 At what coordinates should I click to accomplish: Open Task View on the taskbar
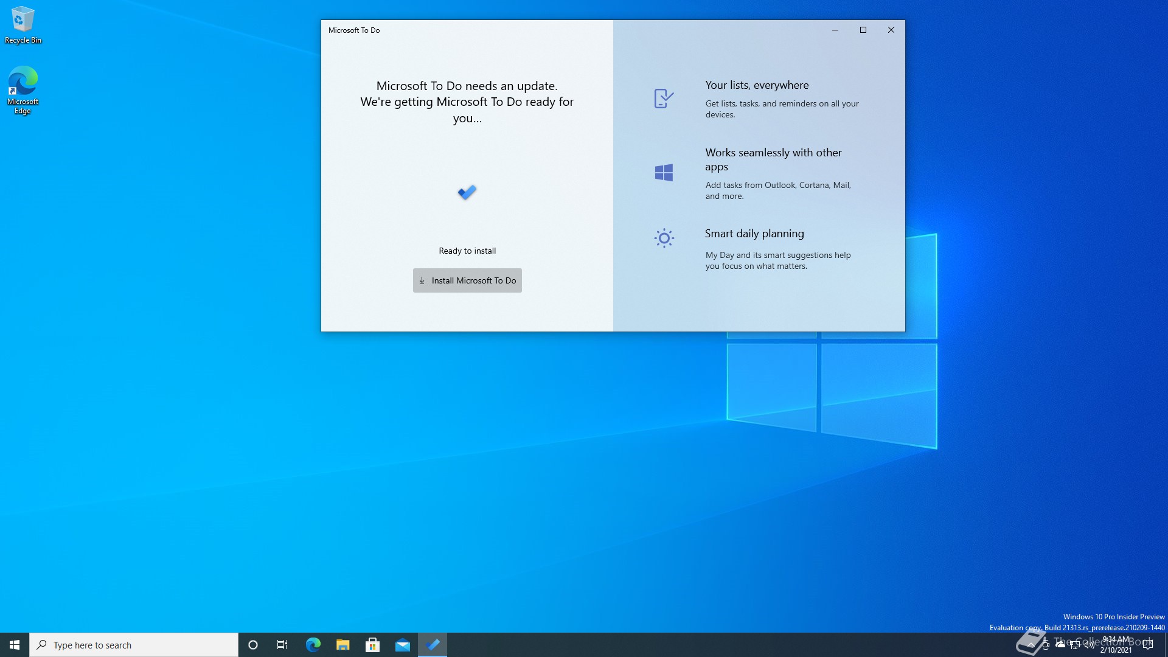point(282,645)
